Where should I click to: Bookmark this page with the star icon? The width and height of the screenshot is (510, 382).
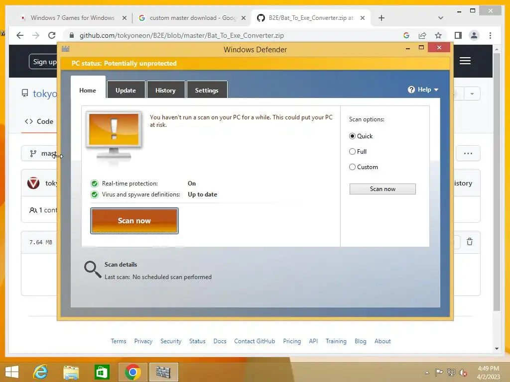point(438,35)
